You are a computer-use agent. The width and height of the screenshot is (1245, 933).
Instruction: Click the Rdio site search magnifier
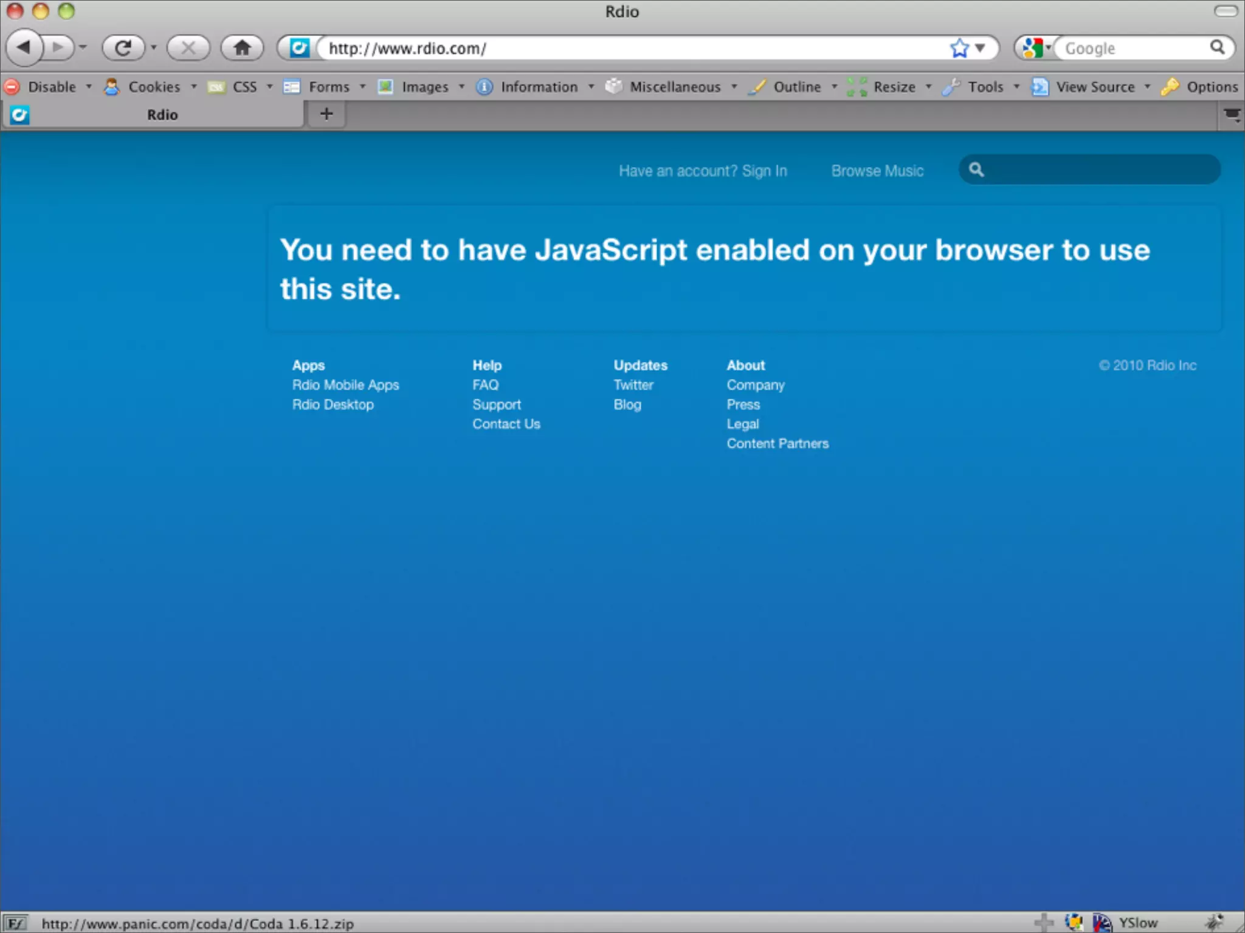click(x=976, y=169)
